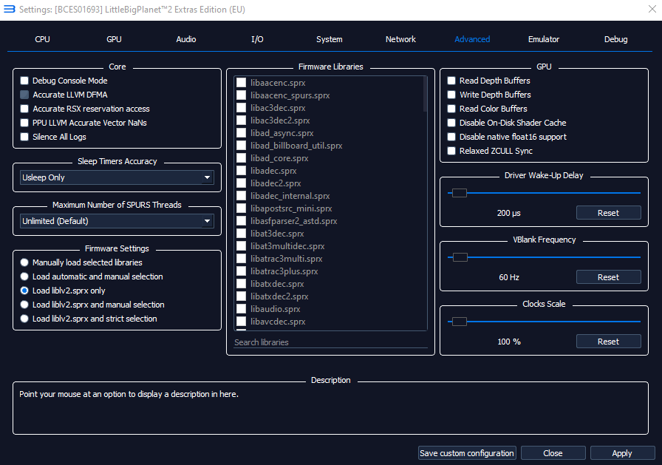Tick libadec2.sprx checkbox
Viewport: 662px width, 465px height.
(241, 183)
